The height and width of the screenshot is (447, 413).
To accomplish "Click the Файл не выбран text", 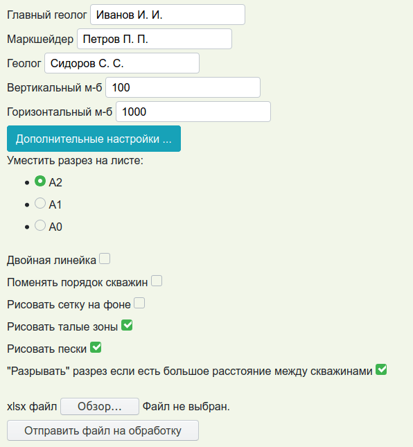I will 186,407.
